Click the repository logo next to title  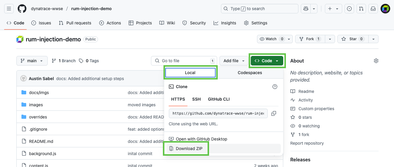20,39
